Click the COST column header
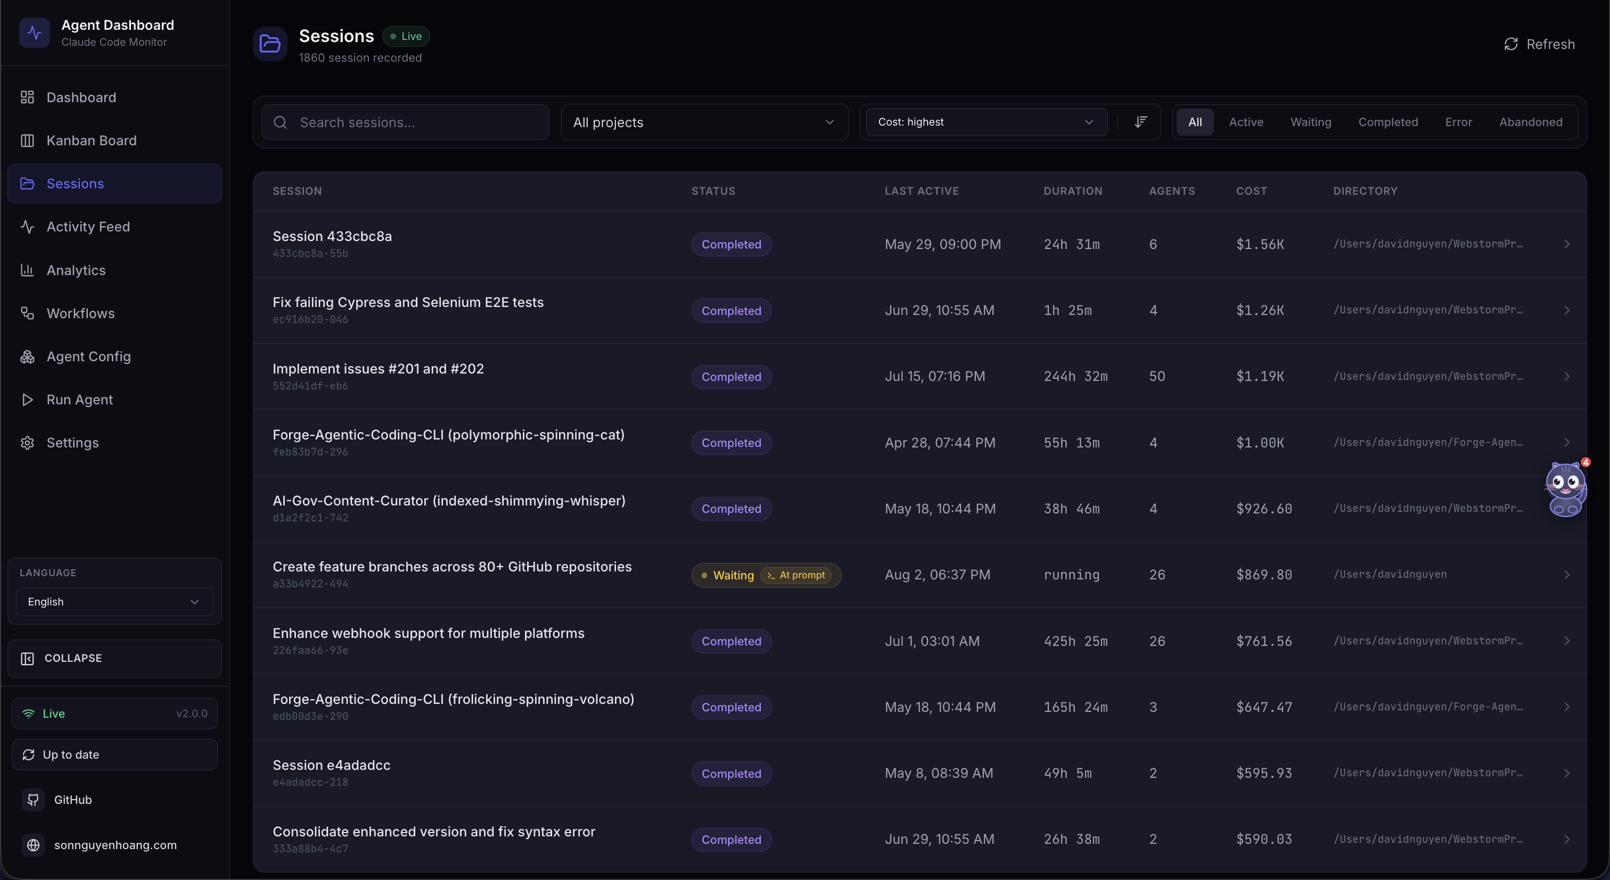 click(1251, 191)
